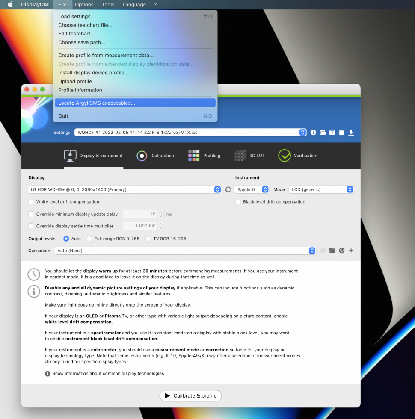Click the DisplayCAL application menu
This screenshot has height=419, width=415.
tap(35, 5)
